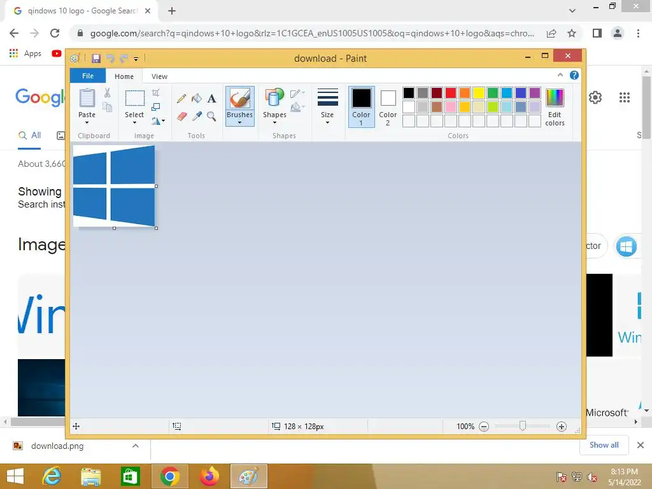This screenshot has height=489, width=652.
Task: Select the Color picker eyedropper tool
Action: coord(197,116)
